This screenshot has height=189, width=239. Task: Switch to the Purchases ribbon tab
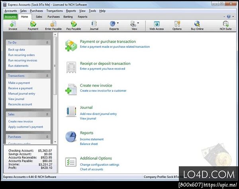[x=53, y=17]
